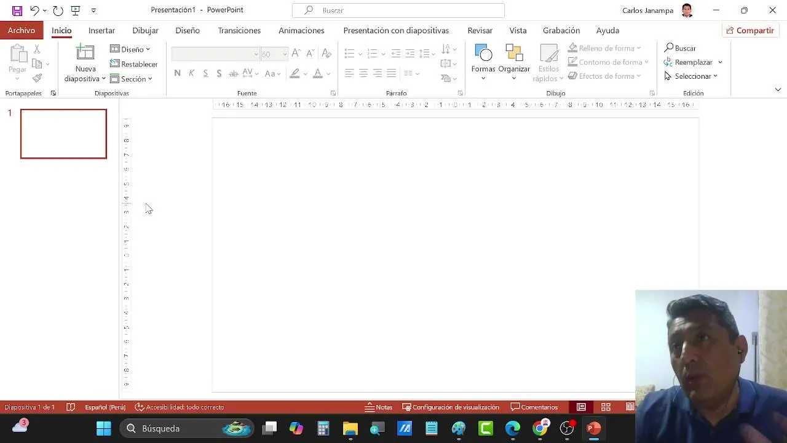This screenshot has height=443, width=787.
Task: Switch to the Insertar tab
Action: tap(101, 30)
